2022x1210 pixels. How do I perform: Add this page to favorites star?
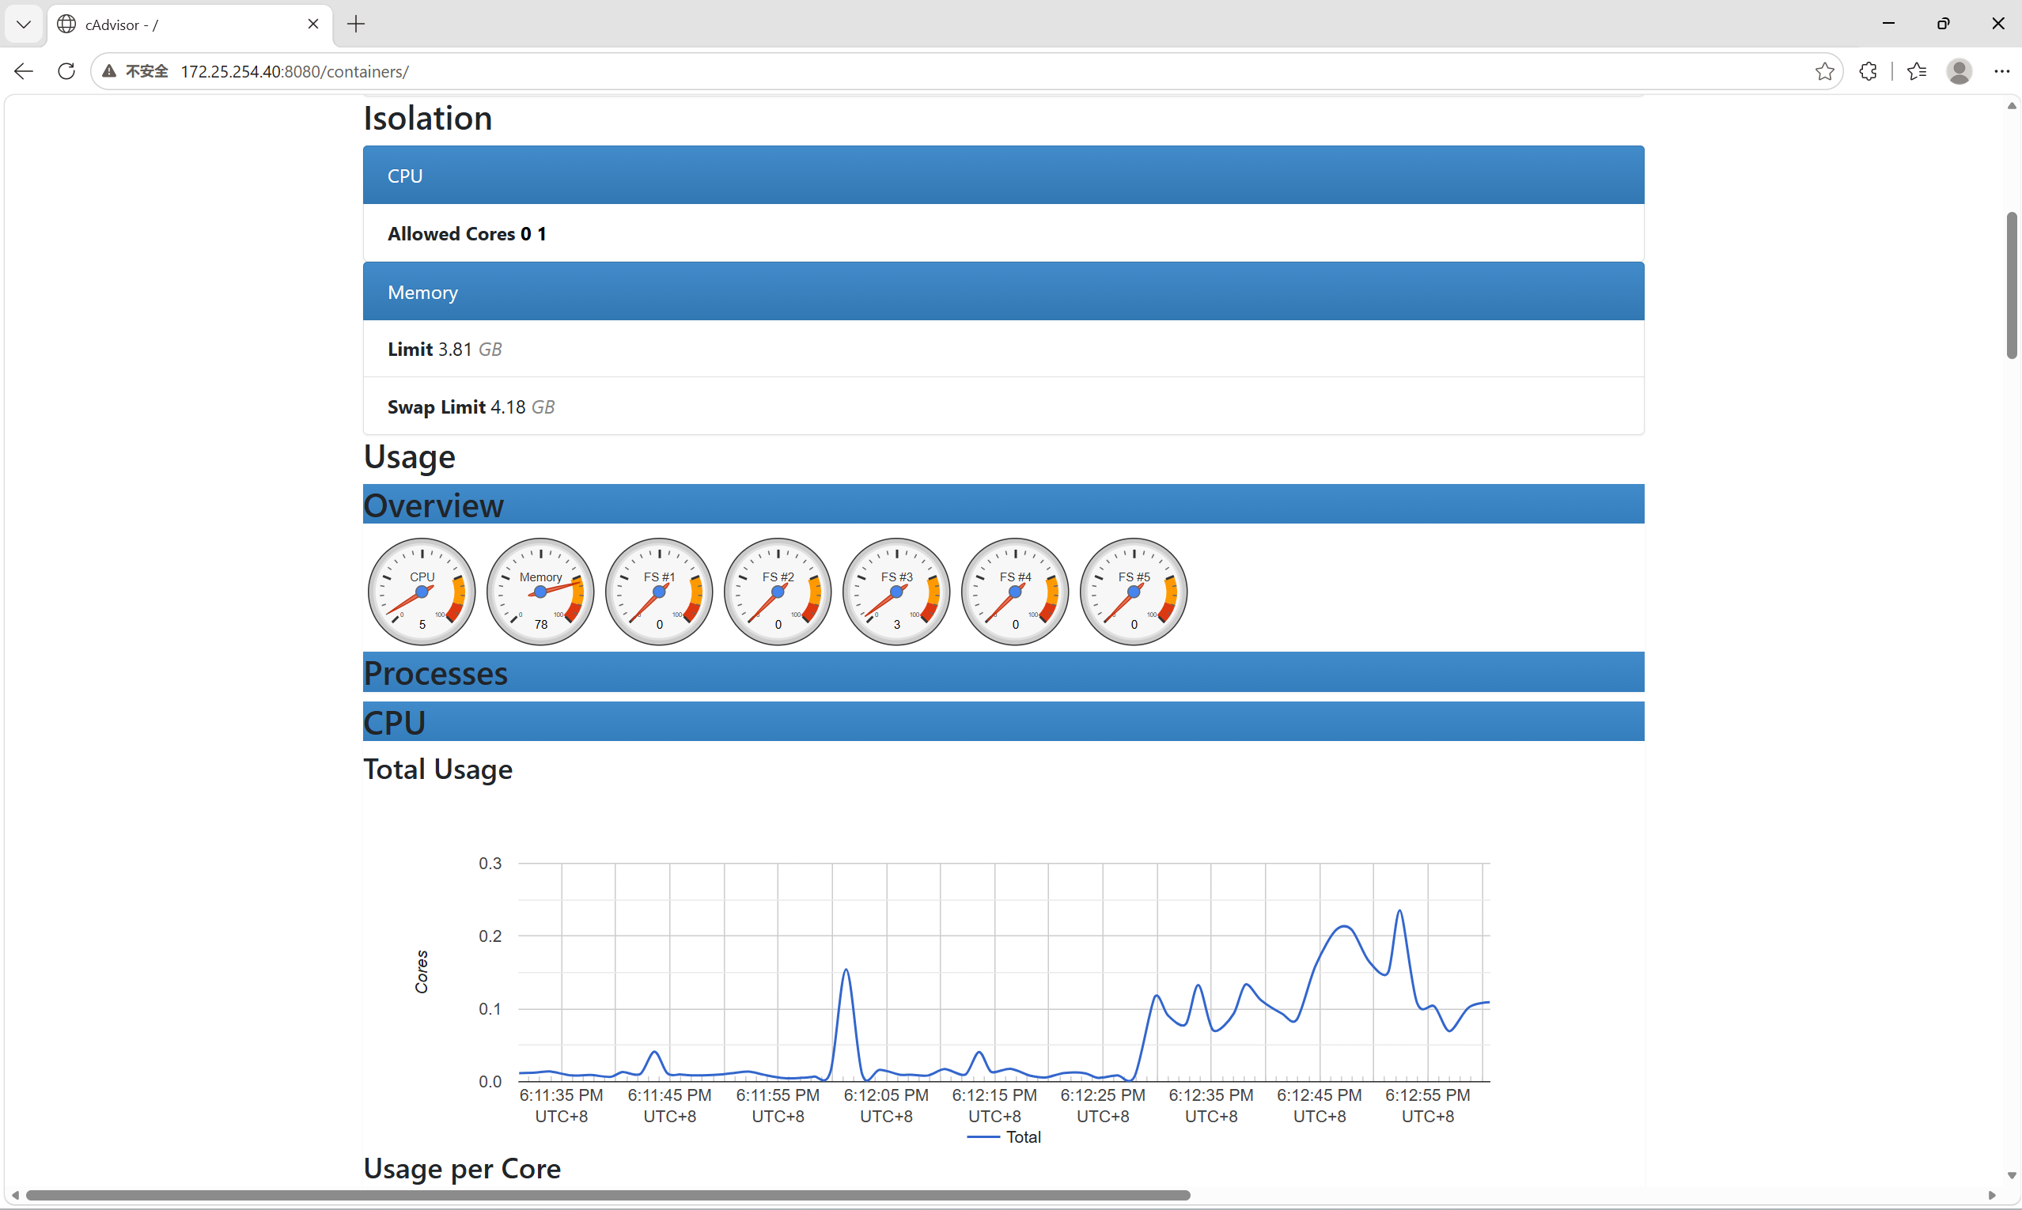coord(1824,72)
